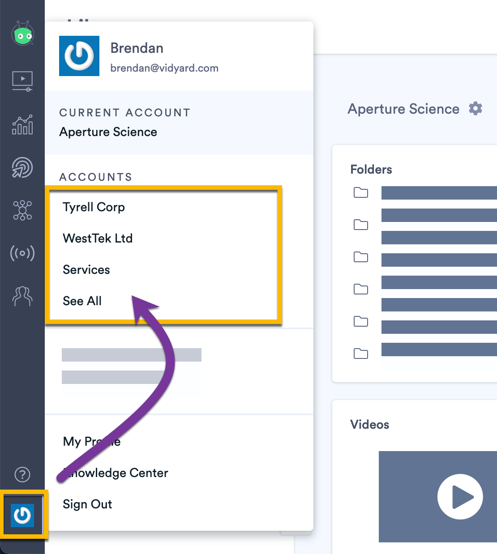Click the live broadcast signal icon

click(22, 253)
